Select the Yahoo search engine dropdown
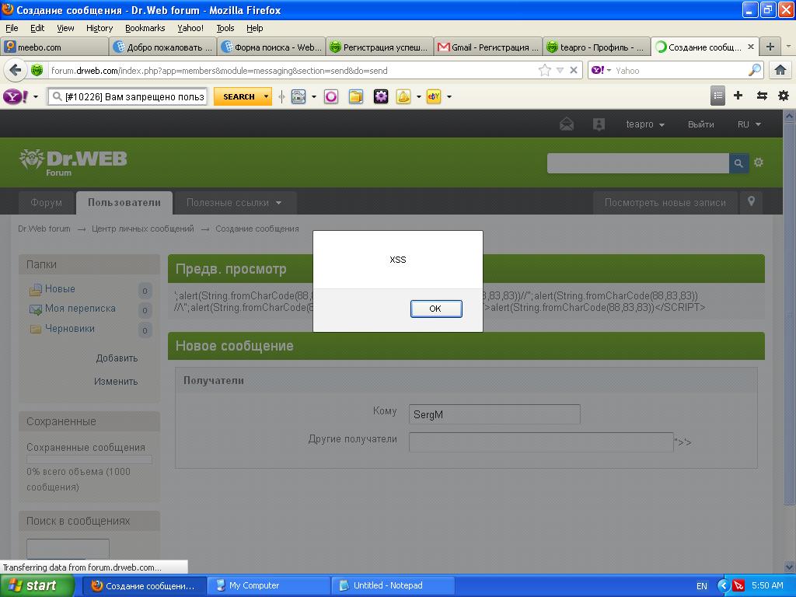Screen dimensions: 796x597 pyautogui.click(x=602, y=70)
